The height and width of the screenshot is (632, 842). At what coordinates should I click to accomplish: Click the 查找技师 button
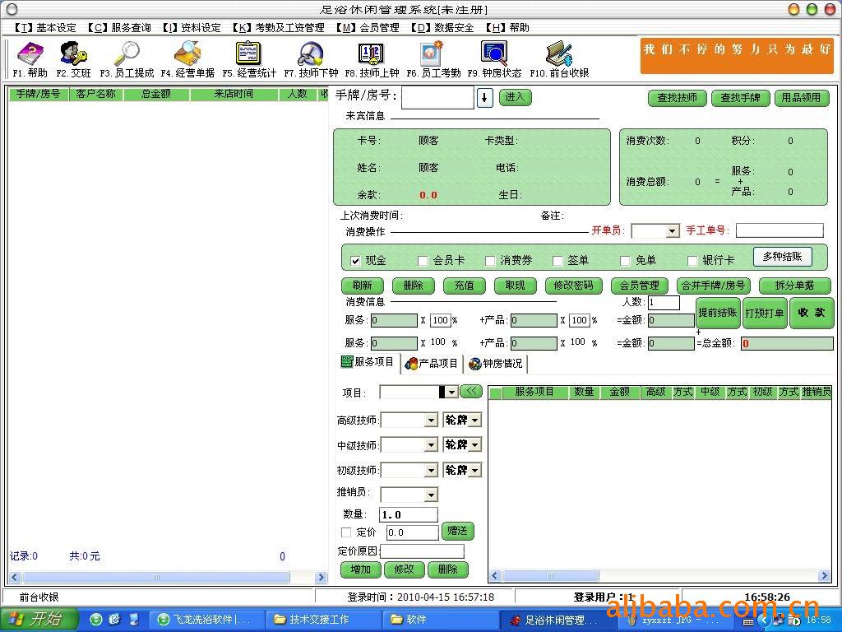(x=677, y=98)
